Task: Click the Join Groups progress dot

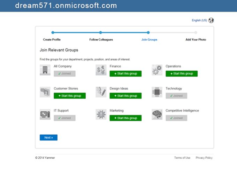Action: click(x=148, y=32)
